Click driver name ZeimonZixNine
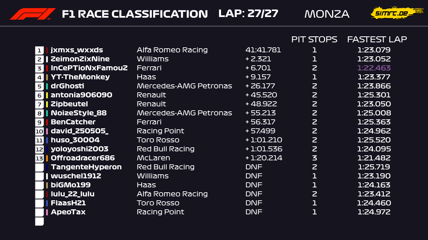This screenshot has height=240, width=428. tap(80, 59)
